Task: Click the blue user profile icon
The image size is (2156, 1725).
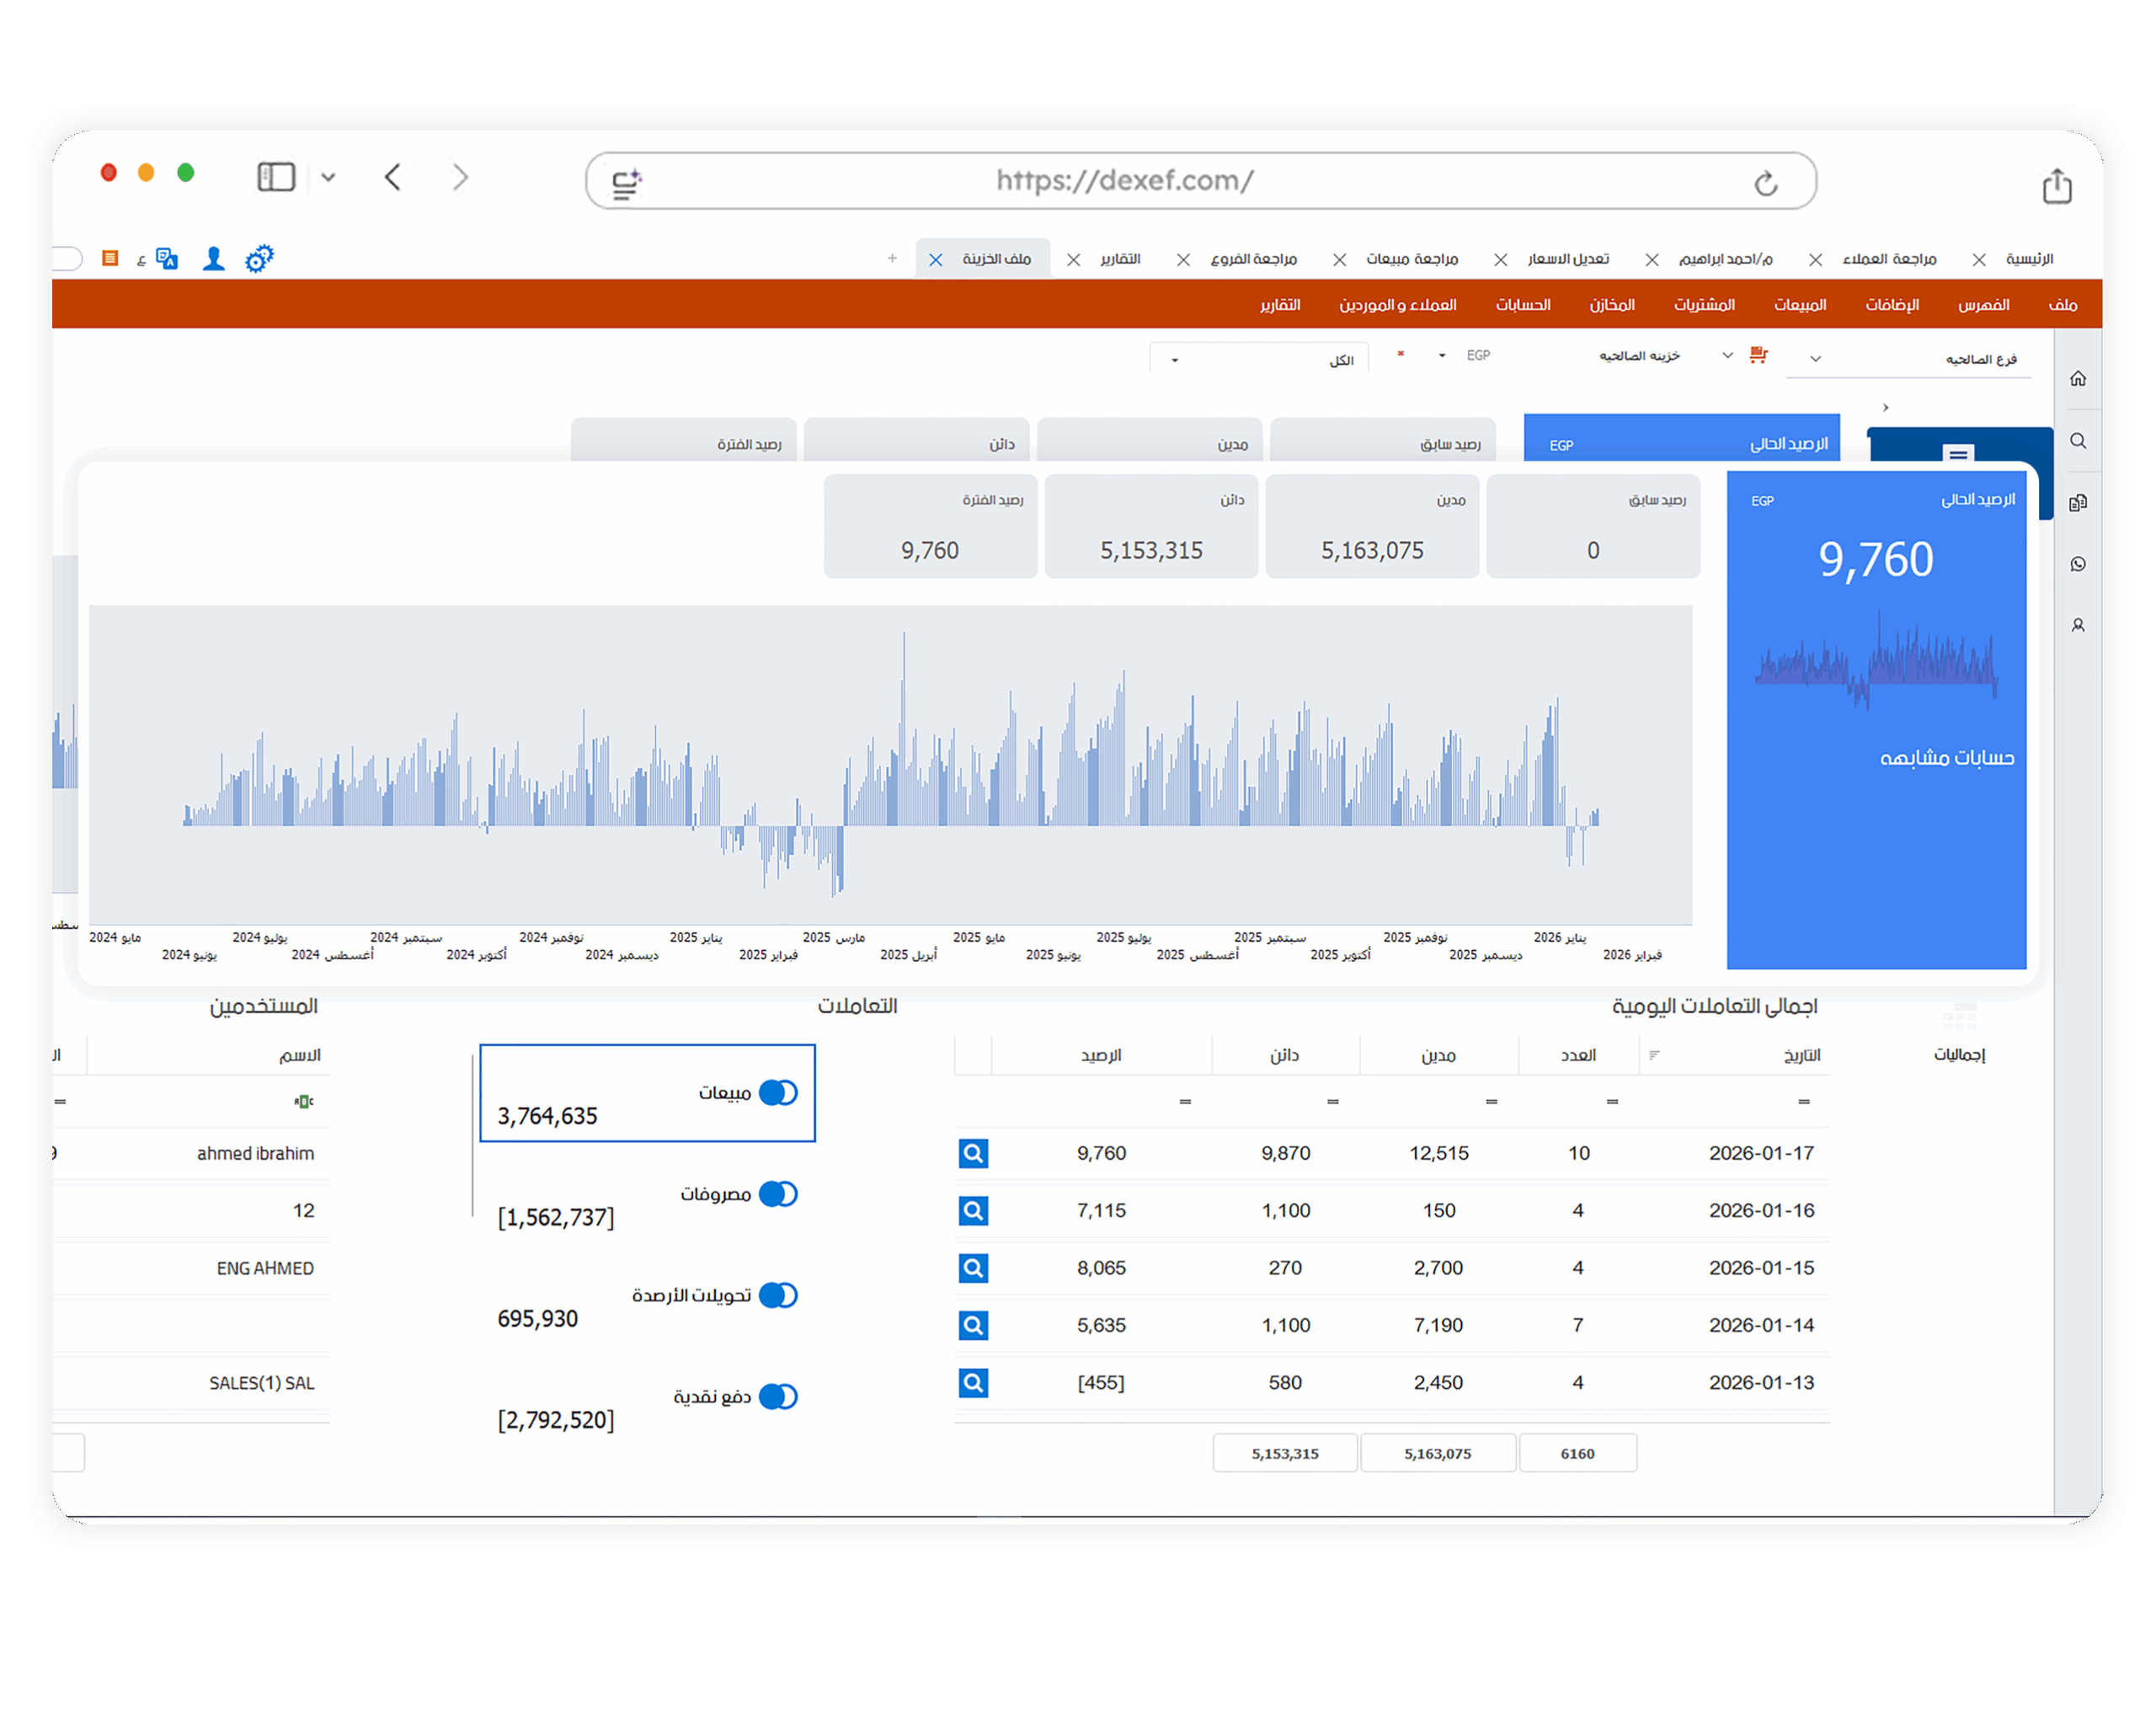Action: pyautogui.click(x=213, y=259)
